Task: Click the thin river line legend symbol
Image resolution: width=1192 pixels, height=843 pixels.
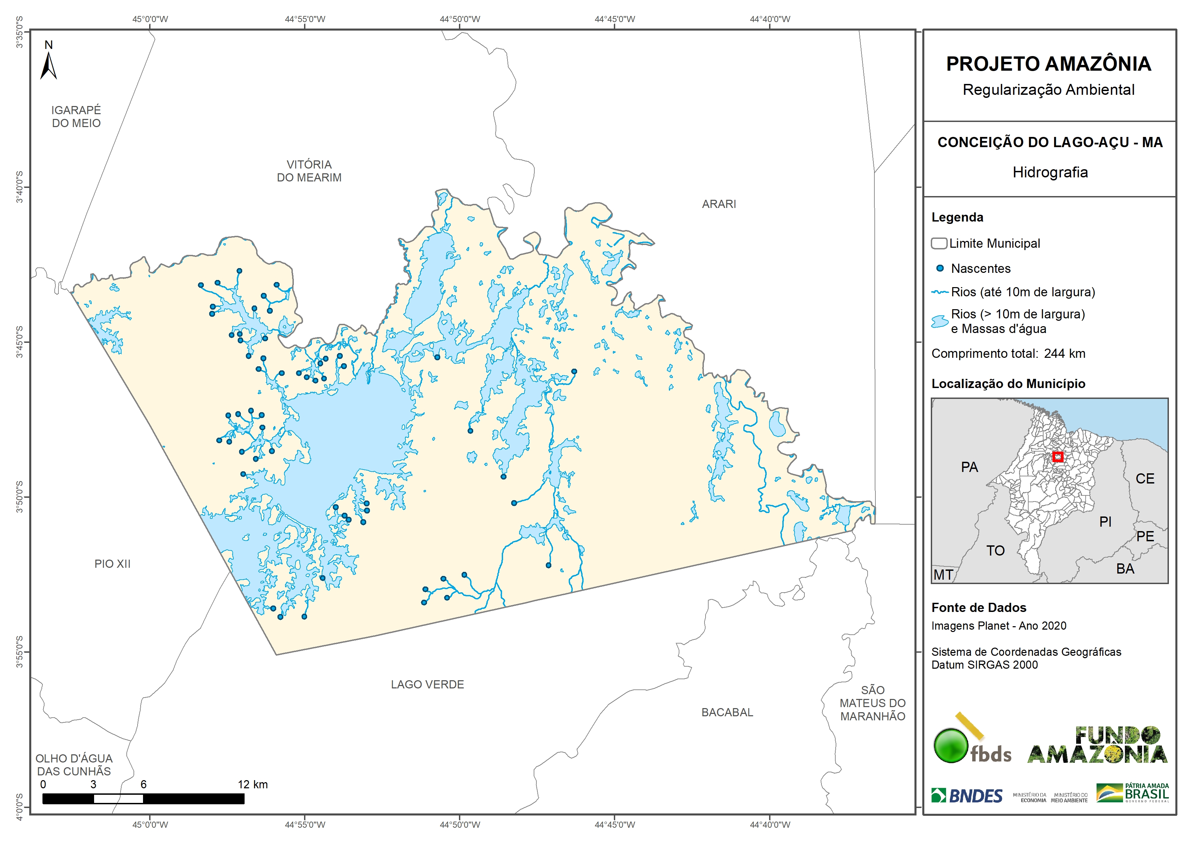Action: click(940, 292)
